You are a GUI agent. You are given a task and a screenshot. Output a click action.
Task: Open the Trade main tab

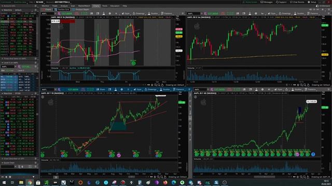(55, 6)
